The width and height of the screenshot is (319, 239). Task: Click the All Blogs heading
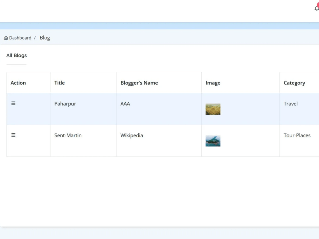pyautogui.click(x=17, y=55)
